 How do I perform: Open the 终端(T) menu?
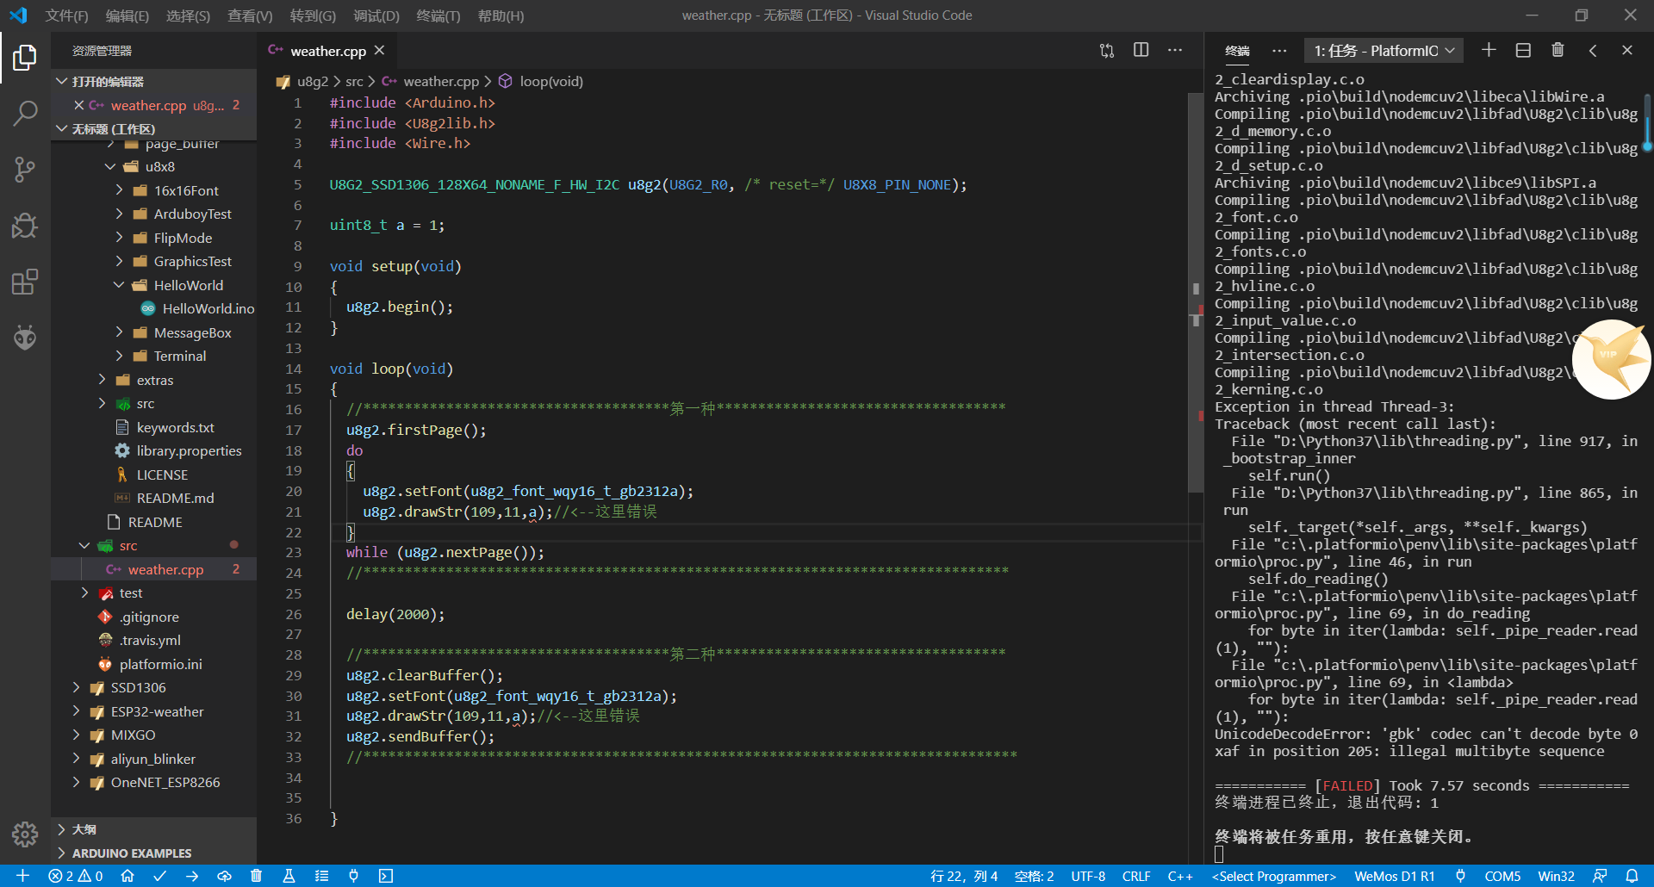pyautogui.click(x=438, y=16)
